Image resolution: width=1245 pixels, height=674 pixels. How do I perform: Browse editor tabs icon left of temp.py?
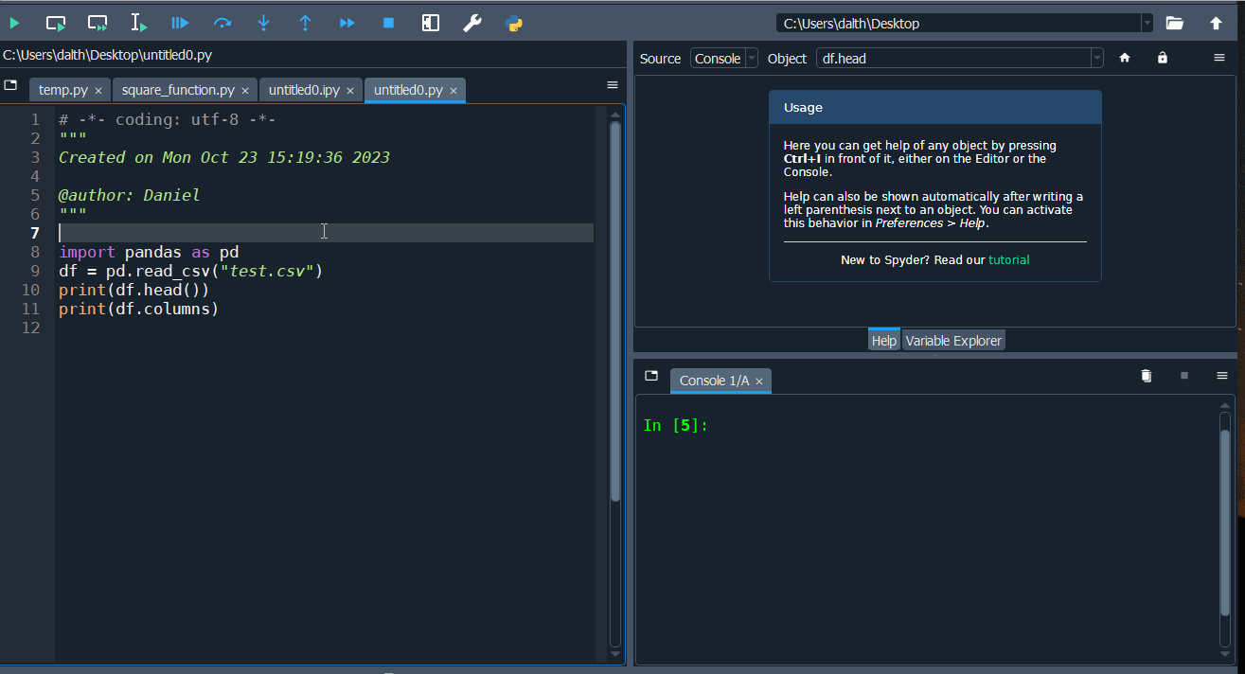10,85
